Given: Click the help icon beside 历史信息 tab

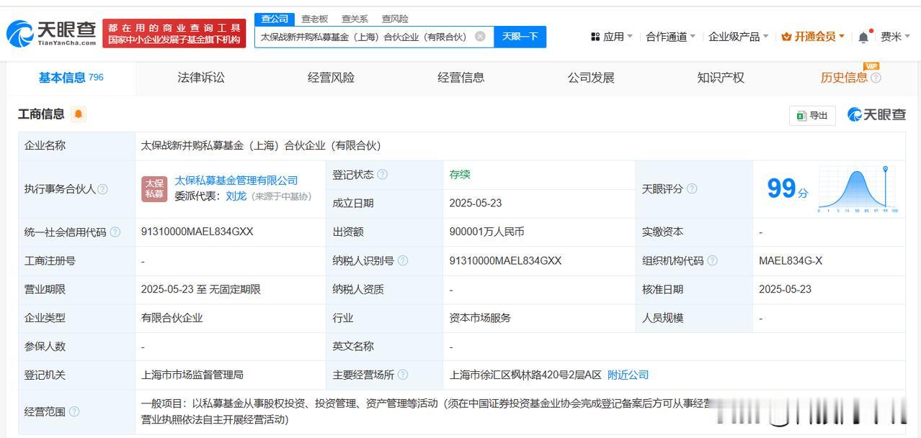Looking at the screenshot, I should pos(876,78).
